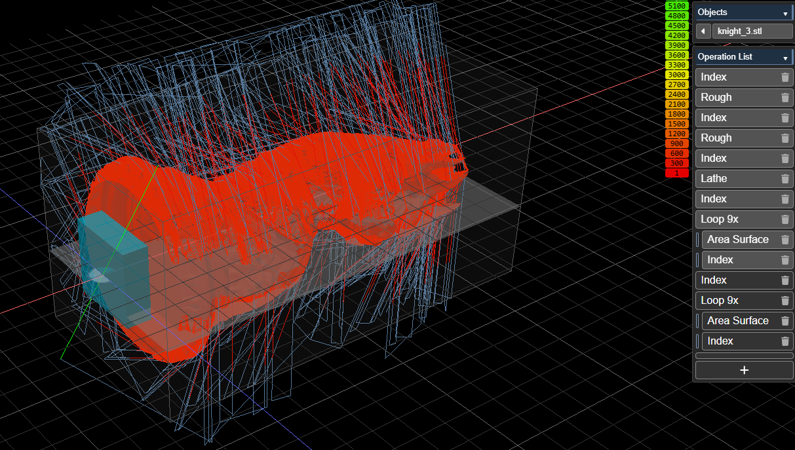The height and width of the screenshot is (450, 795).
Task: Open the first Area Surface operation
Action: [x=737, y=240]
